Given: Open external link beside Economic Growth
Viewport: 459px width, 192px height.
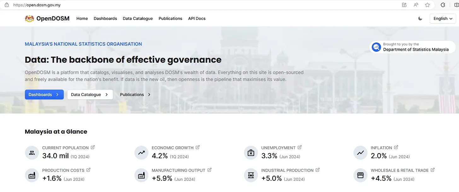Looking at the screenshot, I should (x=198, y=147).
